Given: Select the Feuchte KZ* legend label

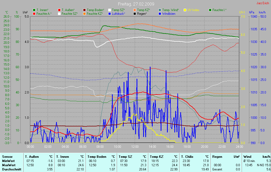Looking at the screenshot, I should click(95, 13).
